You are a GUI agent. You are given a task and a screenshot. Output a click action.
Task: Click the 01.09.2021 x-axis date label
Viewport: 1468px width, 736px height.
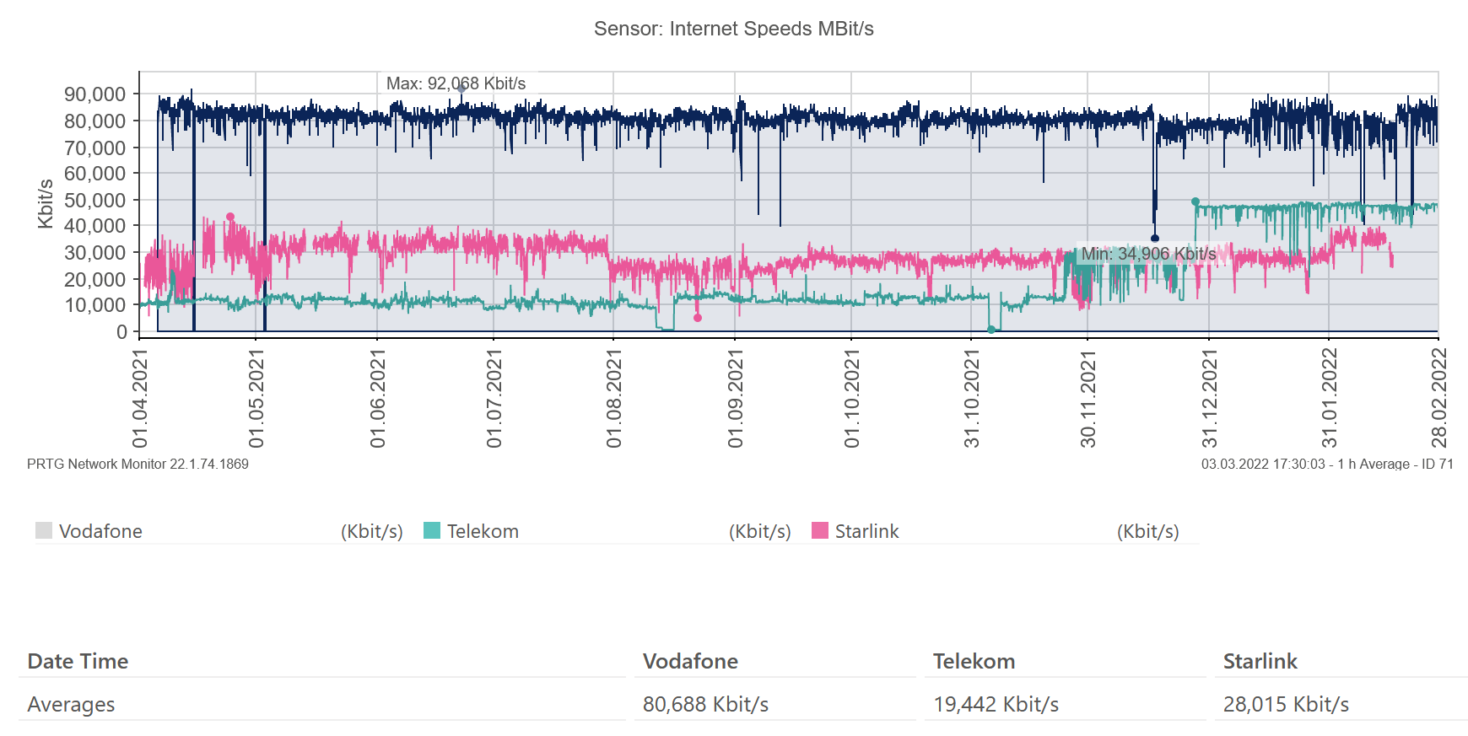736,399
